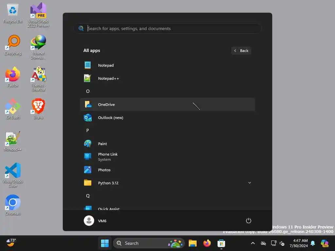Click the taskbar Search box
Image resolution: width=335 pixels, height=251 pixels.
pyautogui.click(x=149, y=243)
